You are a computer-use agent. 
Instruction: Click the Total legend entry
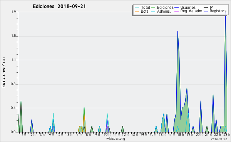[x=142, y=7]
